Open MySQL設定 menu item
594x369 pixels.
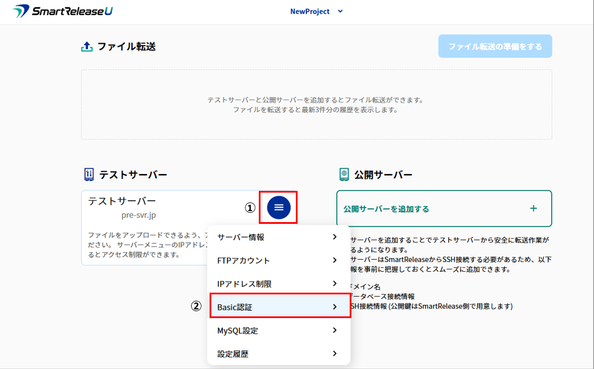pos(237,331)
